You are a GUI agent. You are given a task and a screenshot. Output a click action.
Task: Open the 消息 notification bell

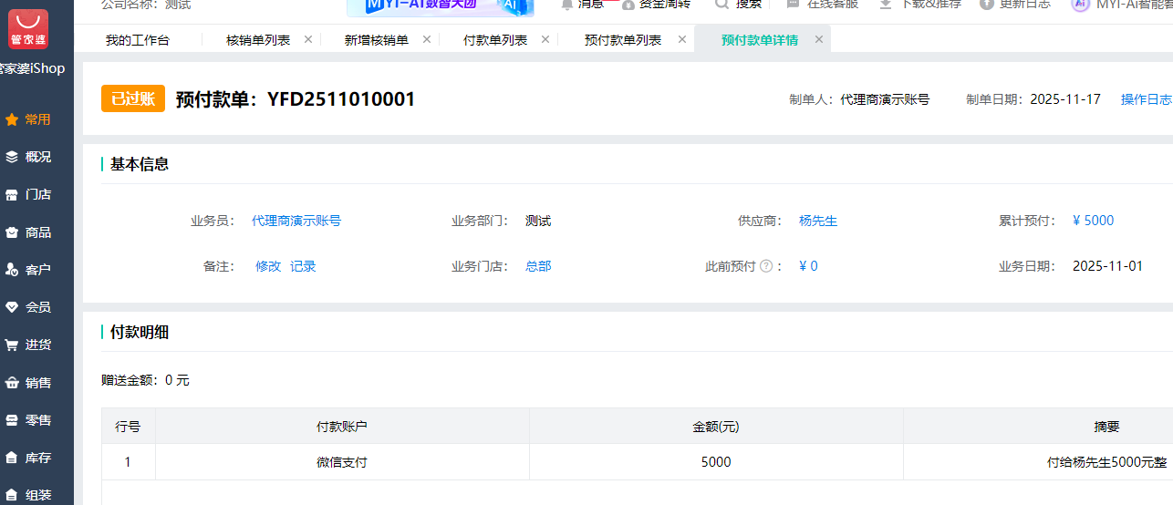click(x=582, y=4)
